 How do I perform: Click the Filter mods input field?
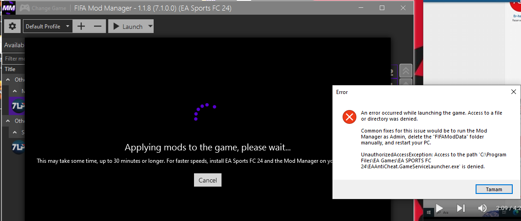14,59
